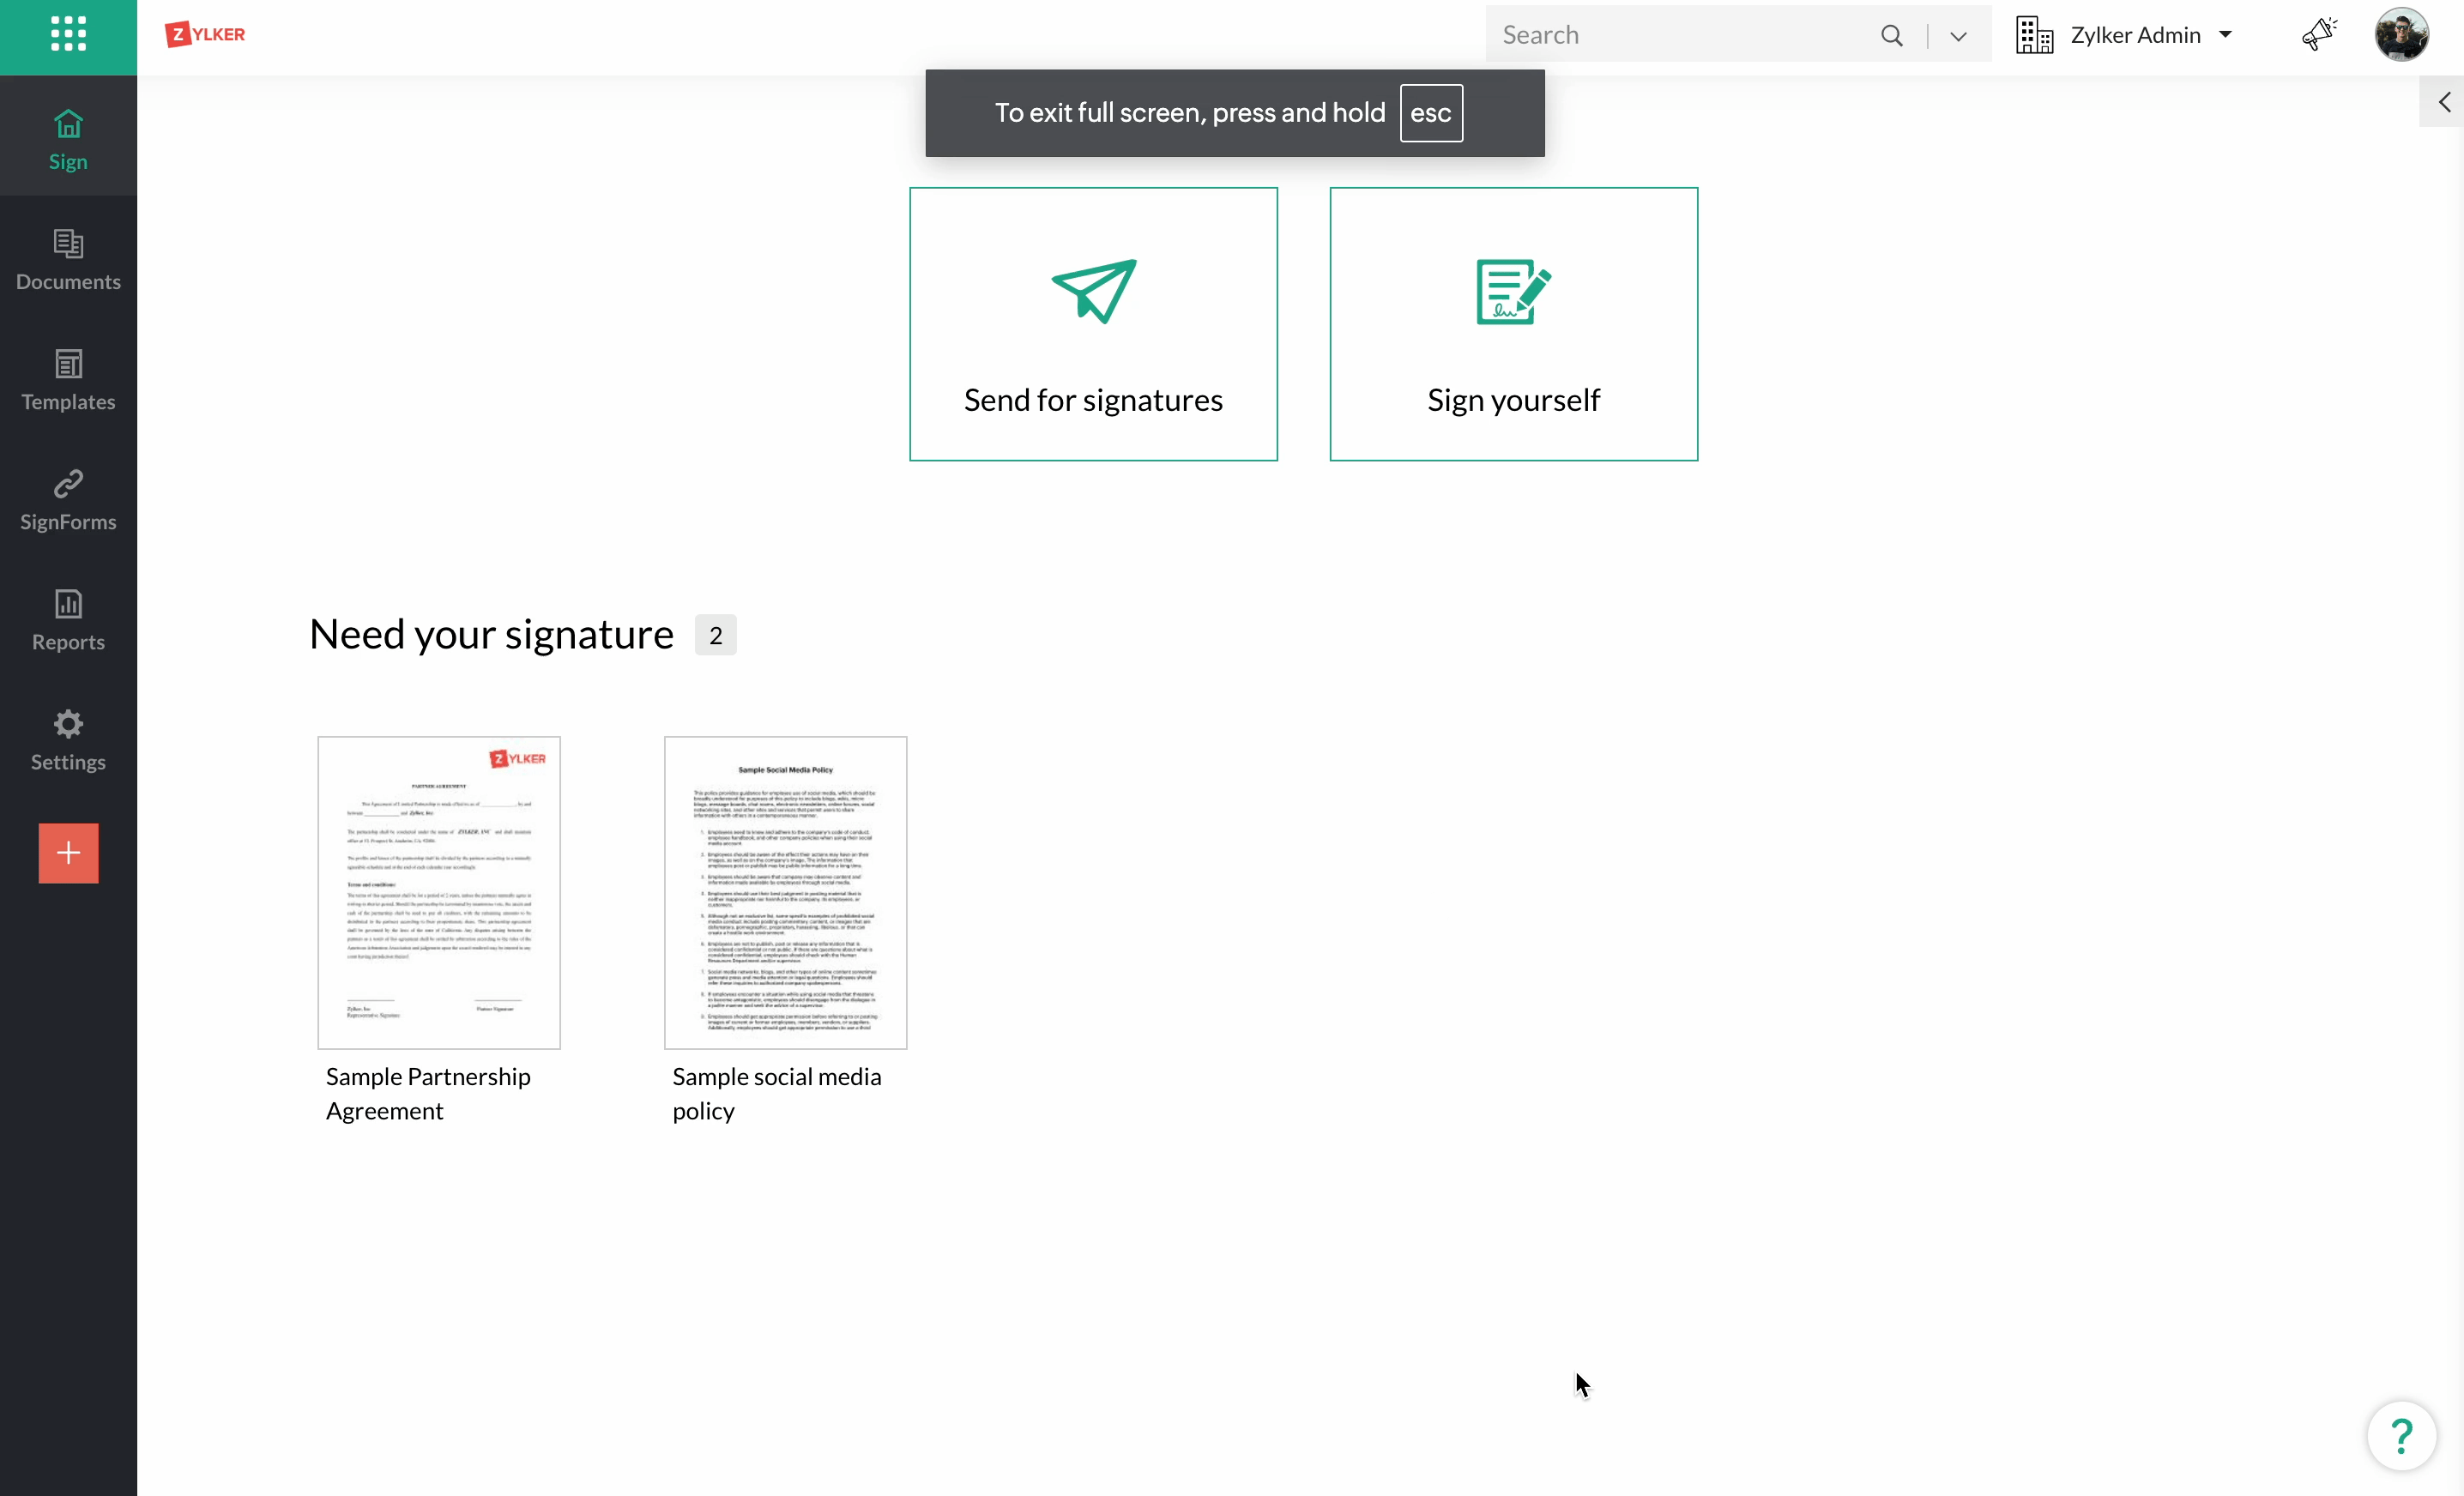Click the search magnifier icon

pyautogui.click(x=1891, y=36)
